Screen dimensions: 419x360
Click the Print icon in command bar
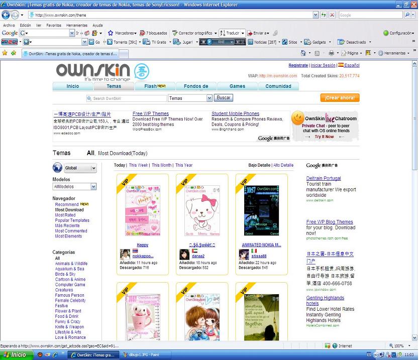[x=331, y=53]
